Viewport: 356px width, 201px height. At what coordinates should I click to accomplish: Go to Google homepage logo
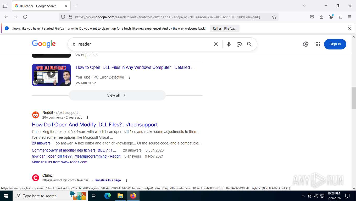[44, 44]
